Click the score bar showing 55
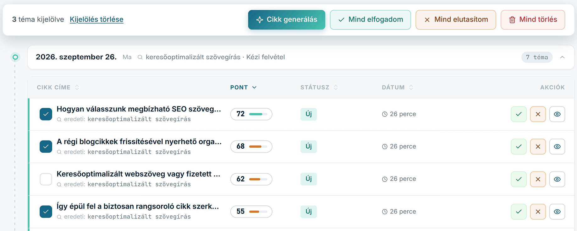Image resolution: width=577 pixels, height=231 pixels. click(258, 212)
